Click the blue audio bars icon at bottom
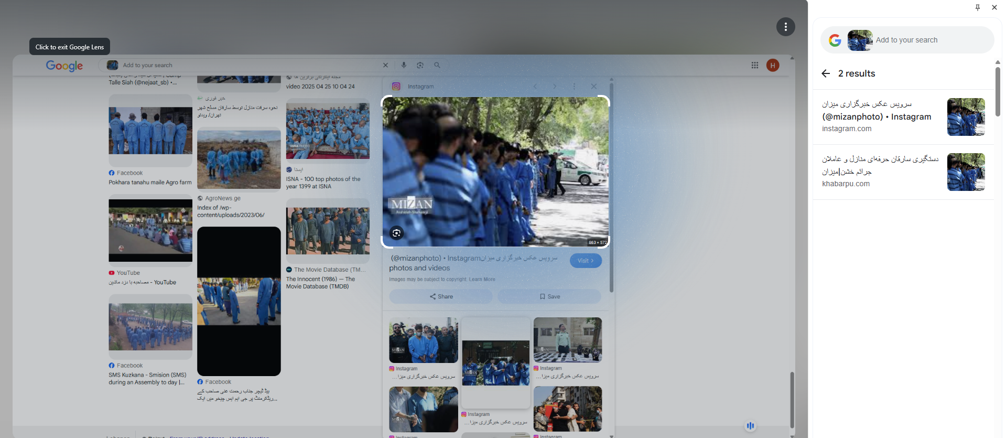The image size is (1006, 438). click(x=750, y=426)
